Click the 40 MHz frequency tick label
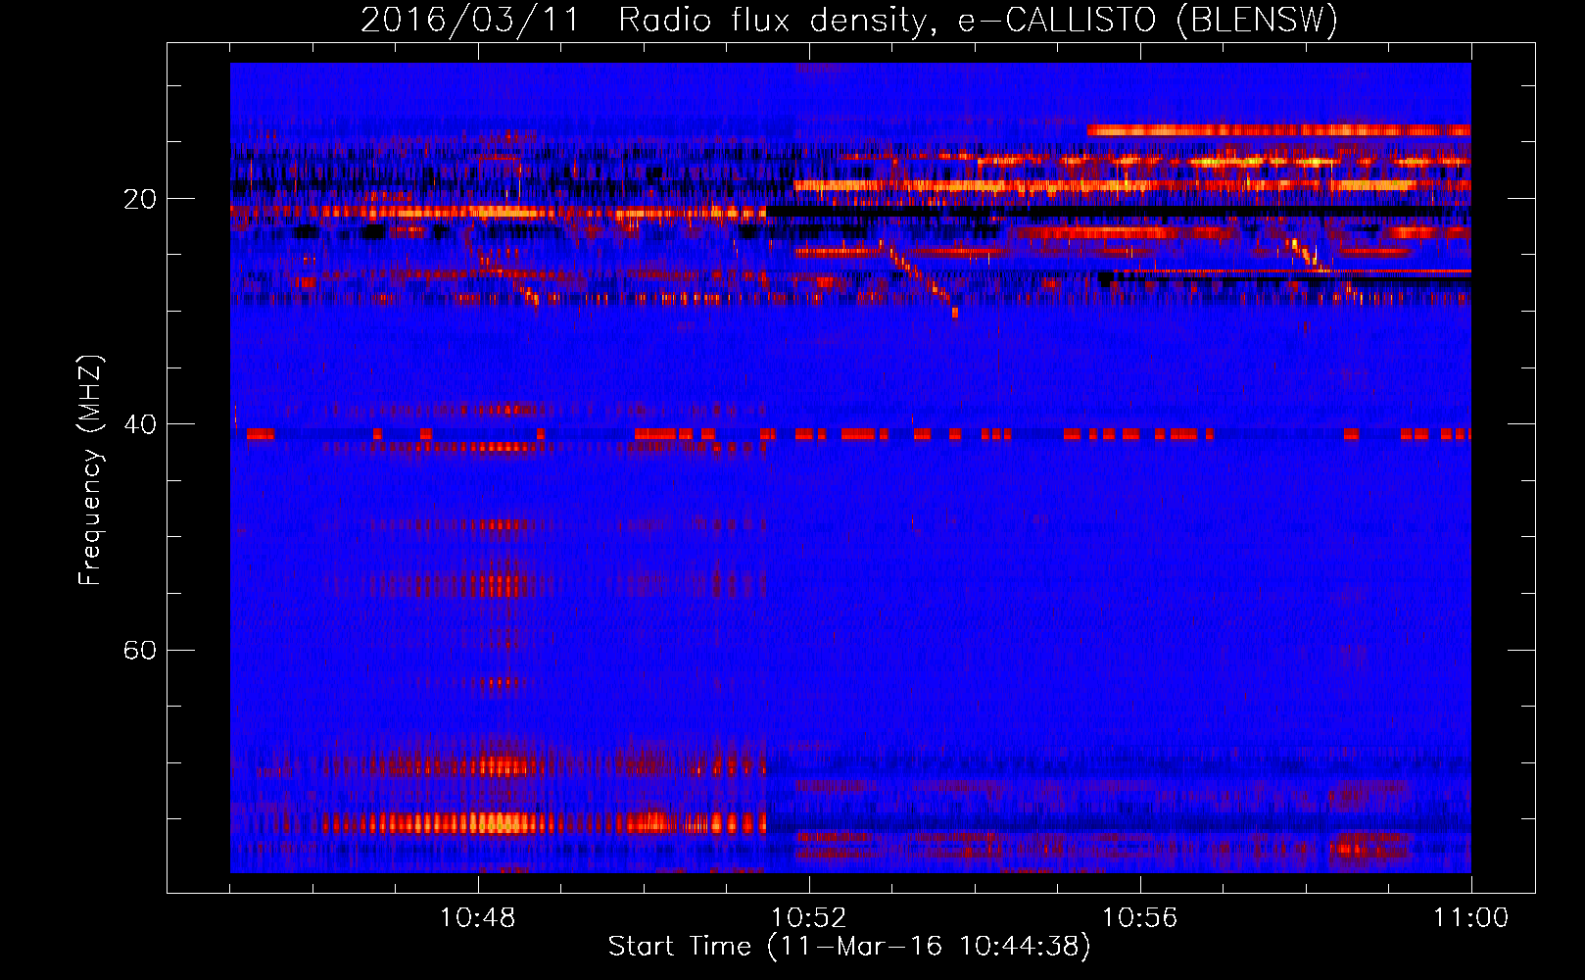Image resolution: width=1585 pixels, height=980 pixels. click(139, 424)
